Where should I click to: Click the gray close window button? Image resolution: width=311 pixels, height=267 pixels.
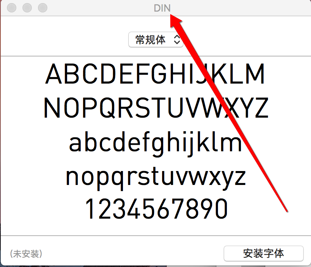[12, 8]
